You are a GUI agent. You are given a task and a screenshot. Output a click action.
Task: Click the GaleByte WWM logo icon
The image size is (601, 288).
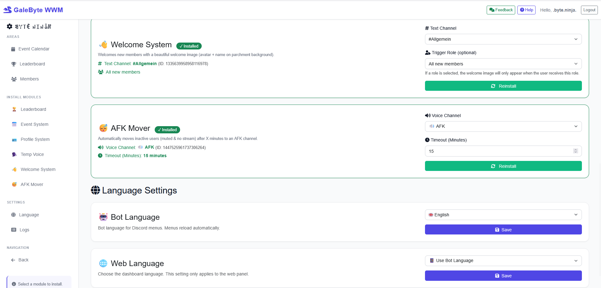click(x=7, y=9)
